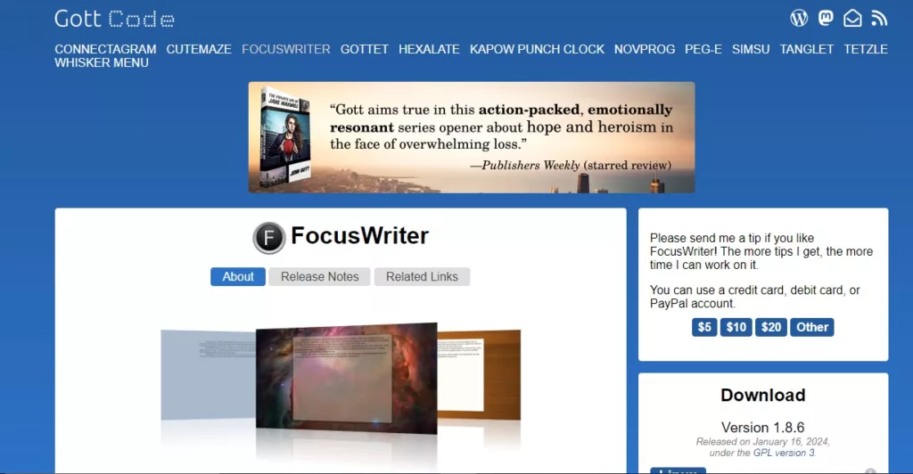This screenshot has width=913, height=474.
Task: Click the gray theme screenshot
Action: tap(208, 374)
